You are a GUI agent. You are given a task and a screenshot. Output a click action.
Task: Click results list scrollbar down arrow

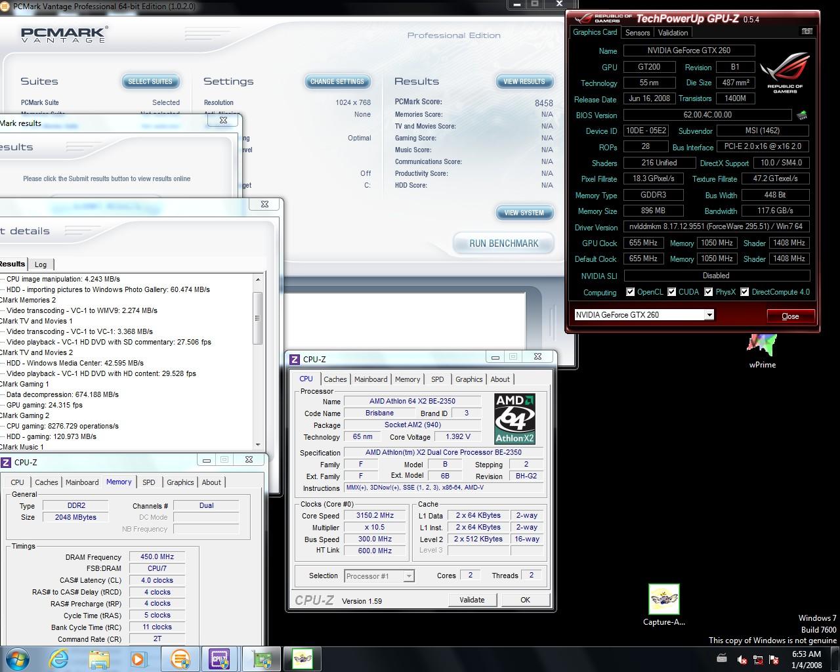pyautogui.click(x=258, y=444)
